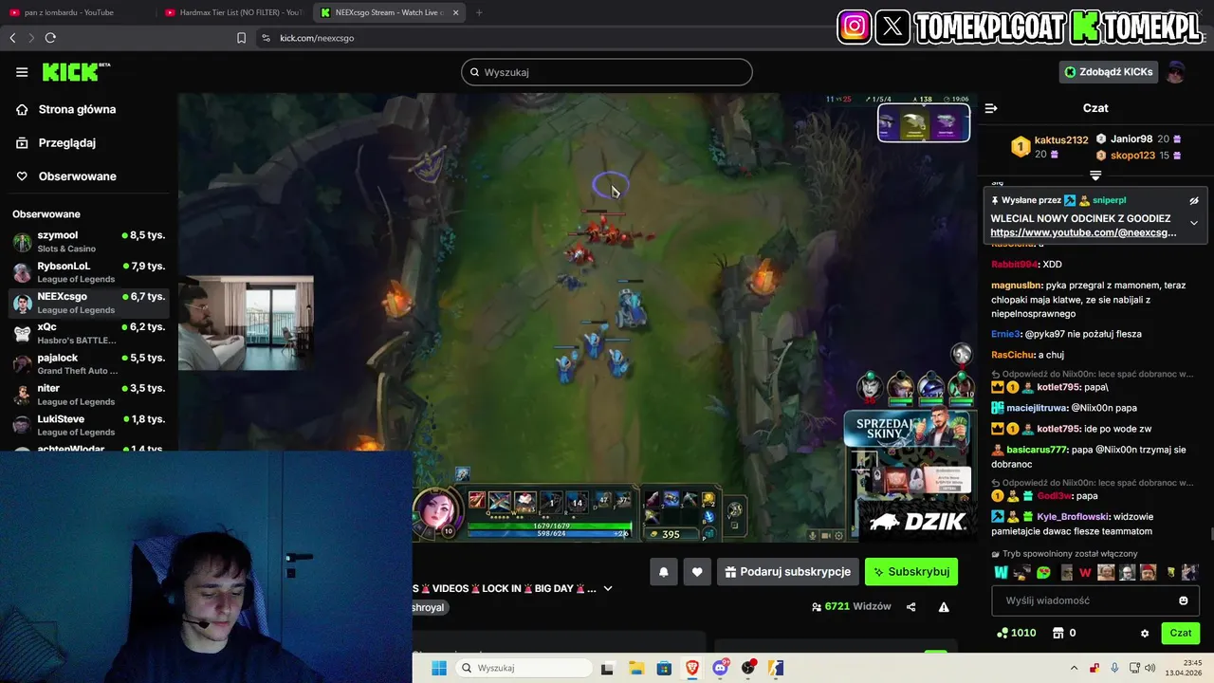Show hidden system tray icons
This screenshot has width=1214, height=683.
click(1074, 668)
